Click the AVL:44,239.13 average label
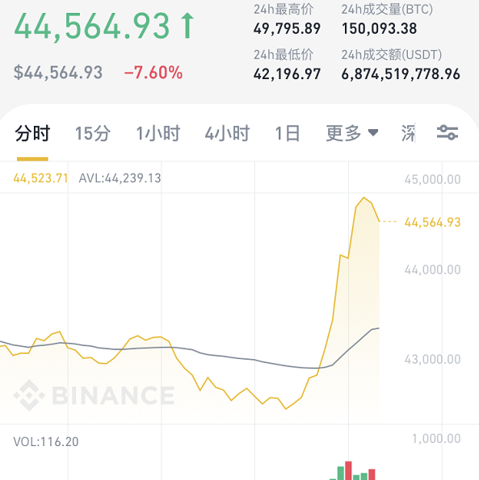Screen dimensions: 479x480 tap(120, 178)
